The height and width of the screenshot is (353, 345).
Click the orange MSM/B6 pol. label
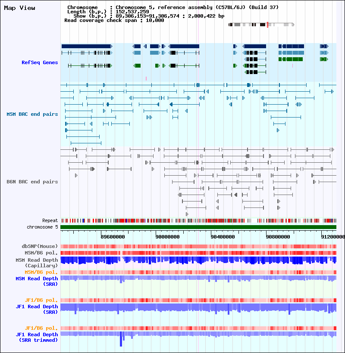point(41,272)
